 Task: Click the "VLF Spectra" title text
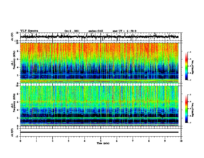29,31
